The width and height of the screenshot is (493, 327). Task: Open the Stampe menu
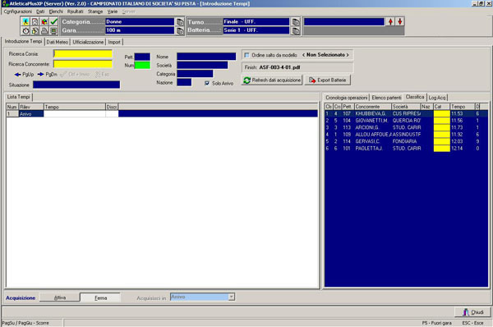[x=95, y=12]
